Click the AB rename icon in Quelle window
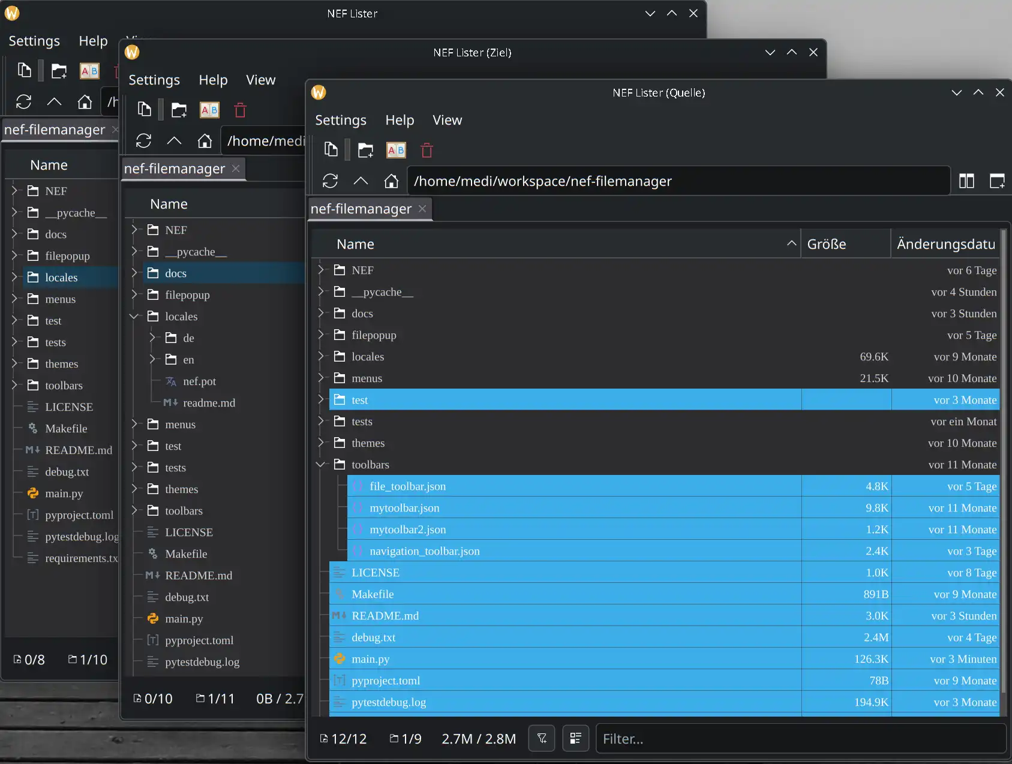Viewport: 1012px width, 764px height. pos(396,150)
